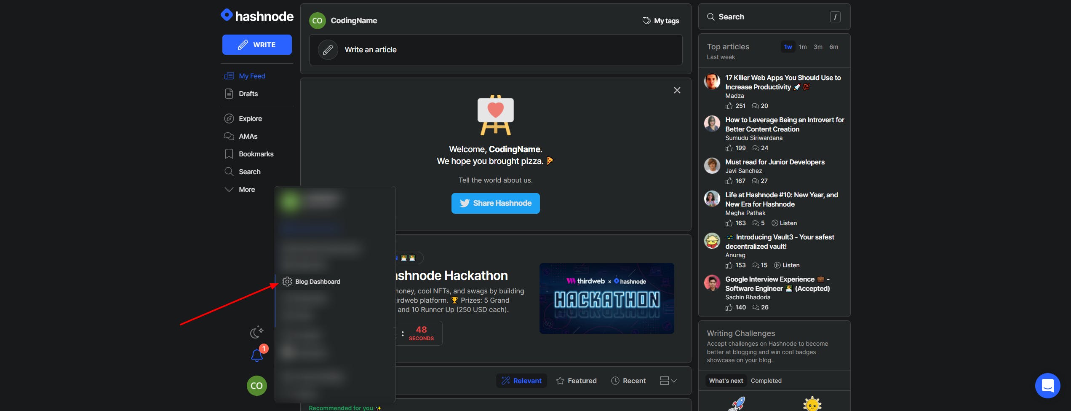The image size is (1071, 411).
Task: Select the Relevant feed tab
Action: click(521, 381)
